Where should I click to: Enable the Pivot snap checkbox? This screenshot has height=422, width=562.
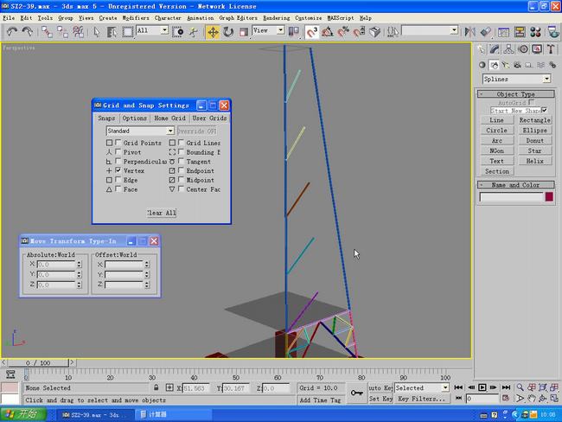pyautogui.click(x=118, y=151)
